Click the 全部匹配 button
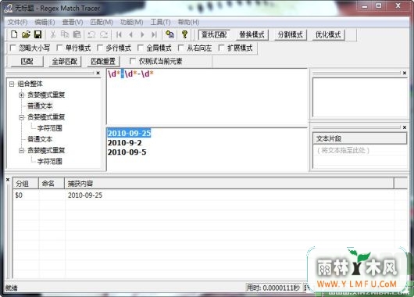Viewport: 414px width, 297px height. 65,61
